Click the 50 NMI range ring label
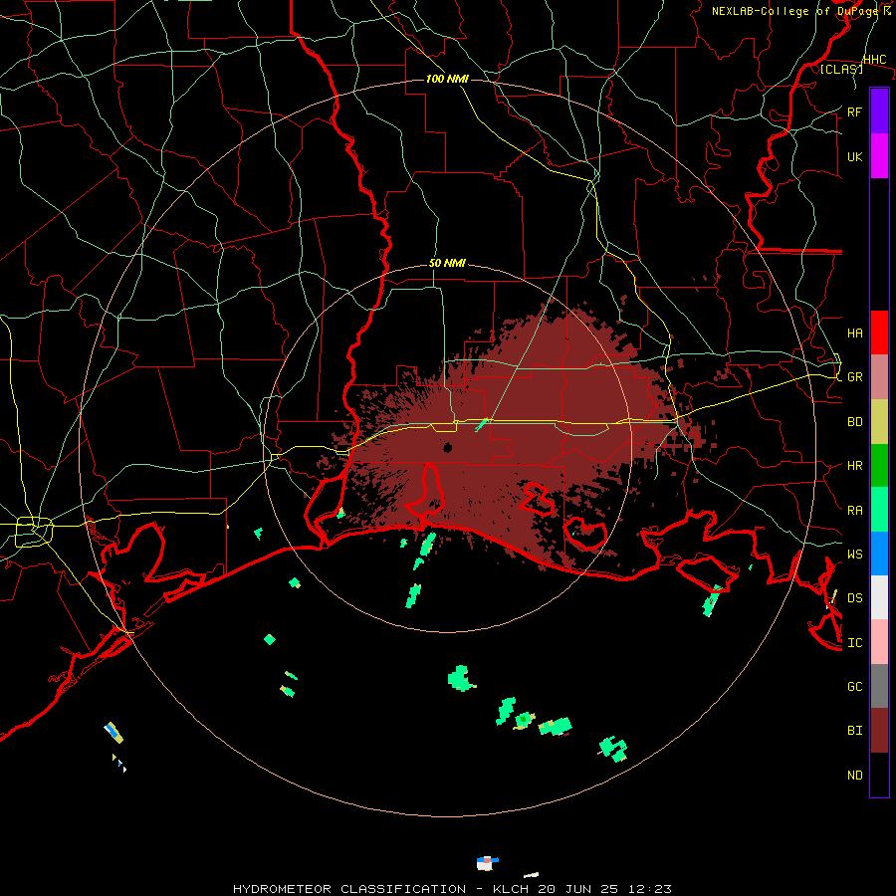The height and width of the screenshot is (896, 896). click(x=447, y=263)
